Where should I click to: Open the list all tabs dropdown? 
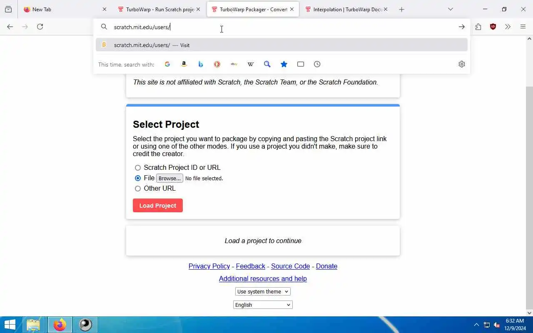450,9
